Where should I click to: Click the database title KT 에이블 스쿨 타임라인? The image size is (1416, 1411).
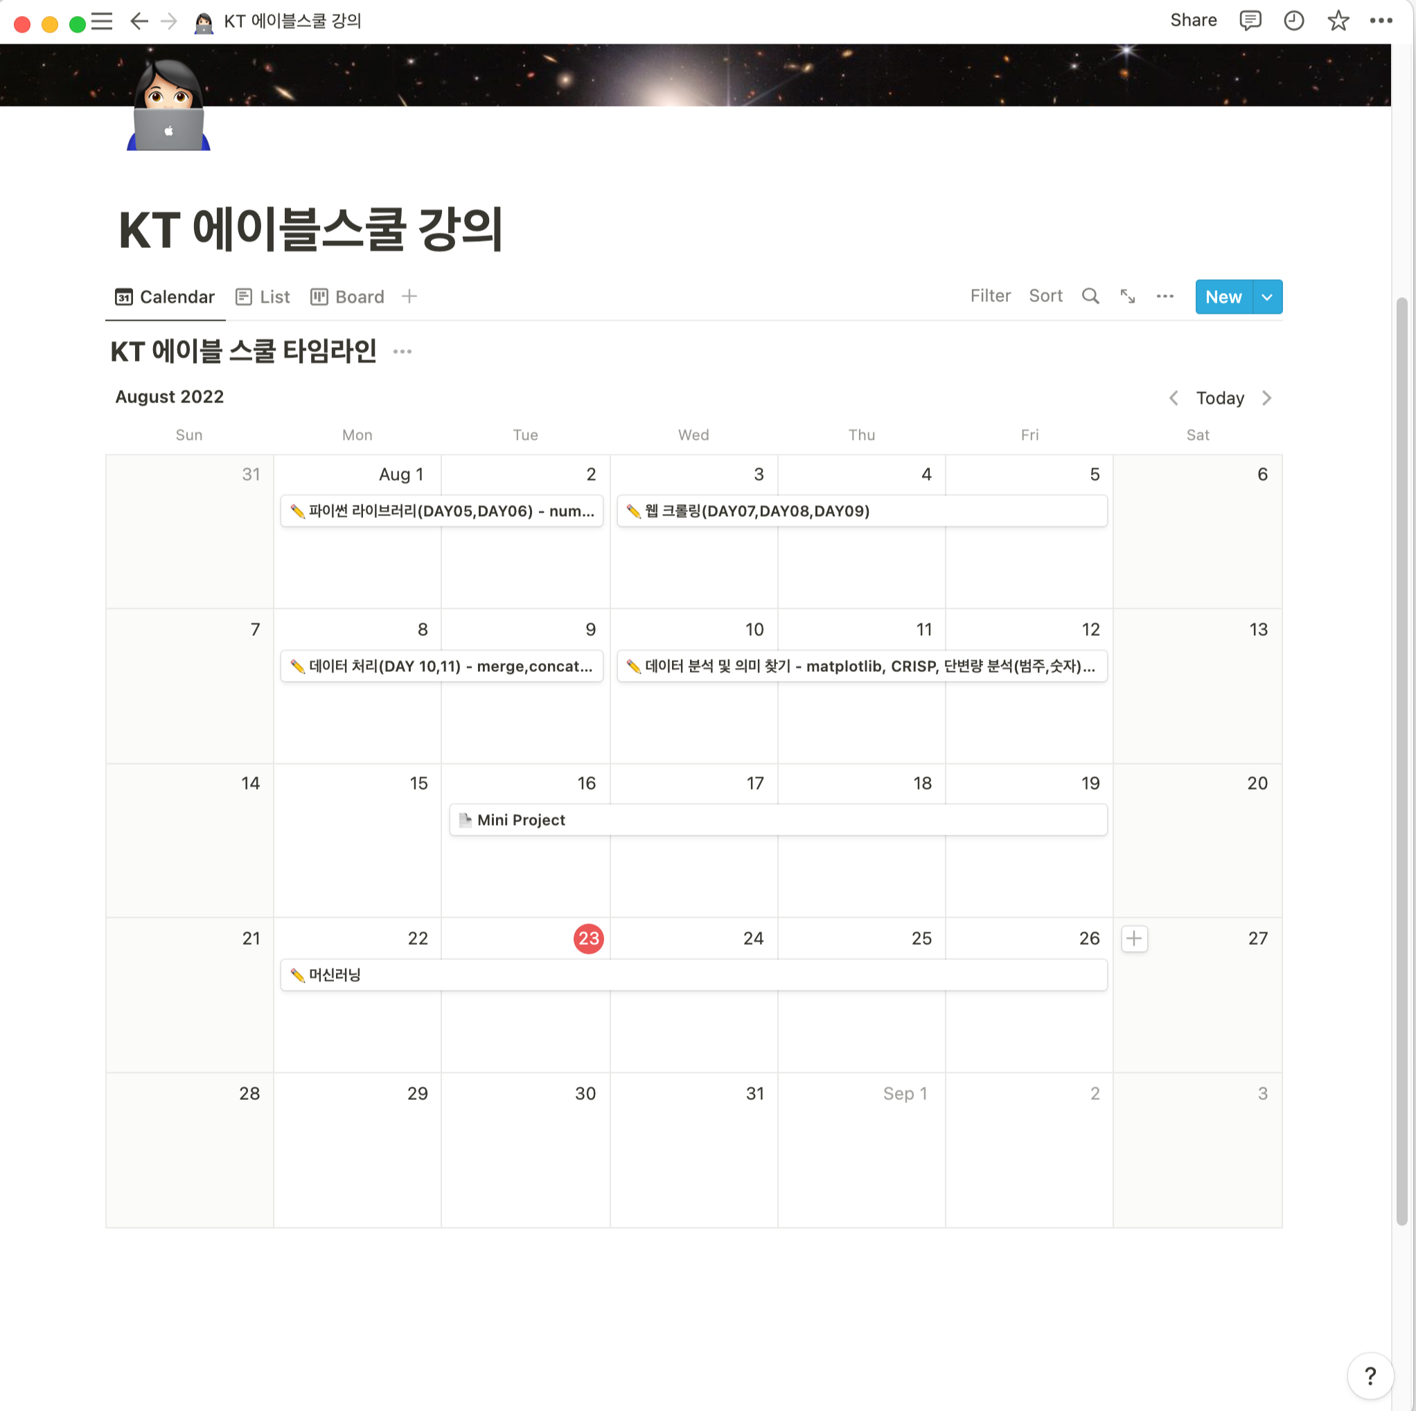pyautogui.click(x=243, y=352)
